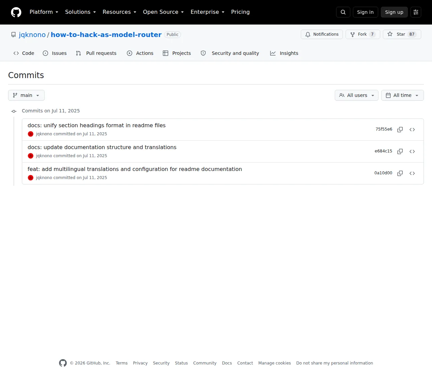Open the Projects tab
The width and height of the screenshot is (432, 381).
tap(177, 53)
